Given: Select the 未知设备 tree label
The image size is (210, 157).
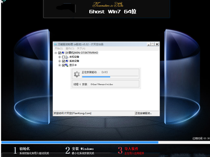Looking at the screenshot, I should [74, 57].
